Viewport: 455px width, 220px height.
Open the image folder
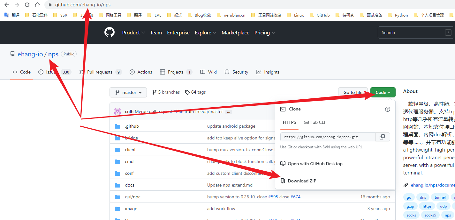tap(131, 209)
